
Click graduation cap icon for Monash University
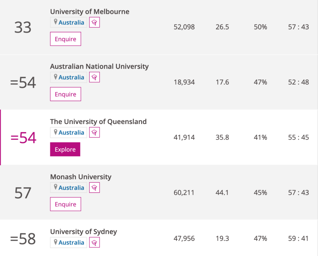tap(95, 188)
